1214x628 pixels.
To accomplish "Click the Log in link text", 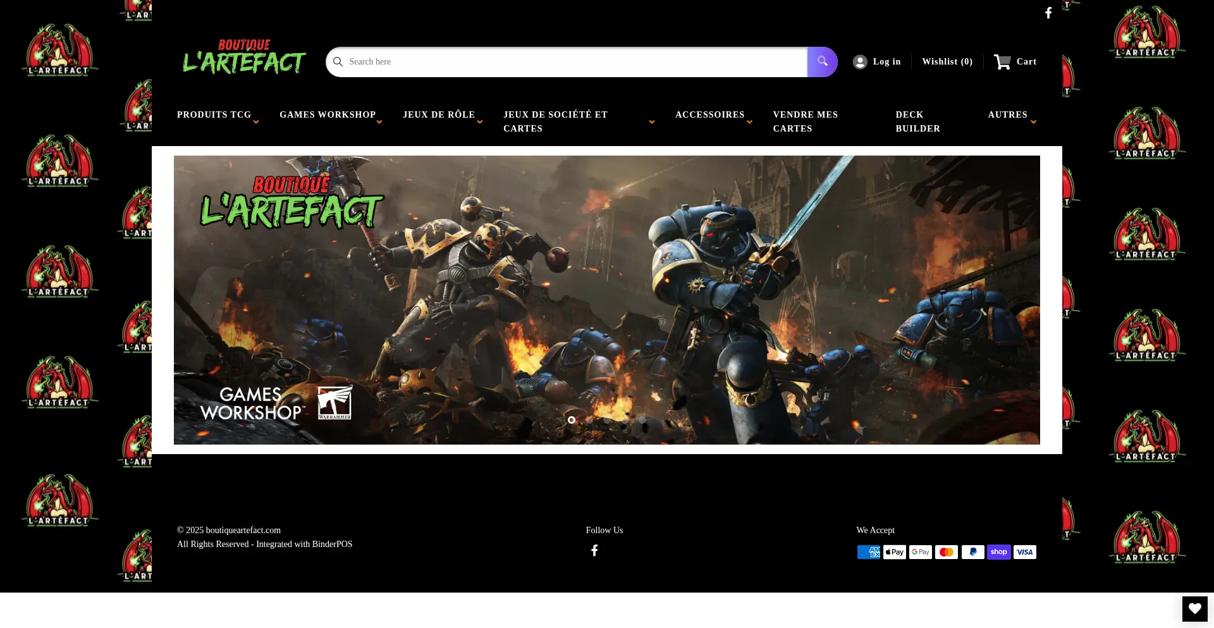I will (886, 62).
